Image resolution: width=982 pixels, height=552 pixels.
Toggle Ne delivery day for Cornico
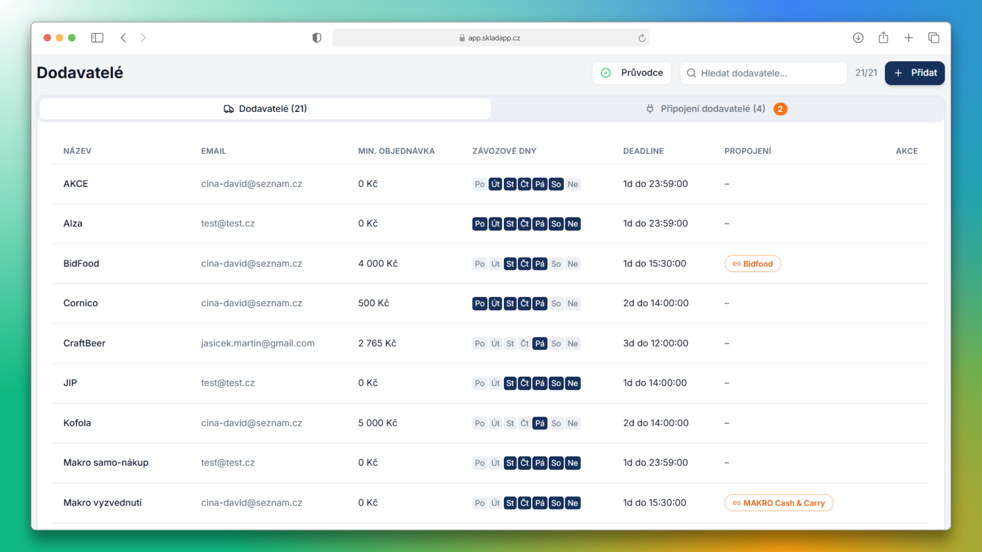click(572, 304)
